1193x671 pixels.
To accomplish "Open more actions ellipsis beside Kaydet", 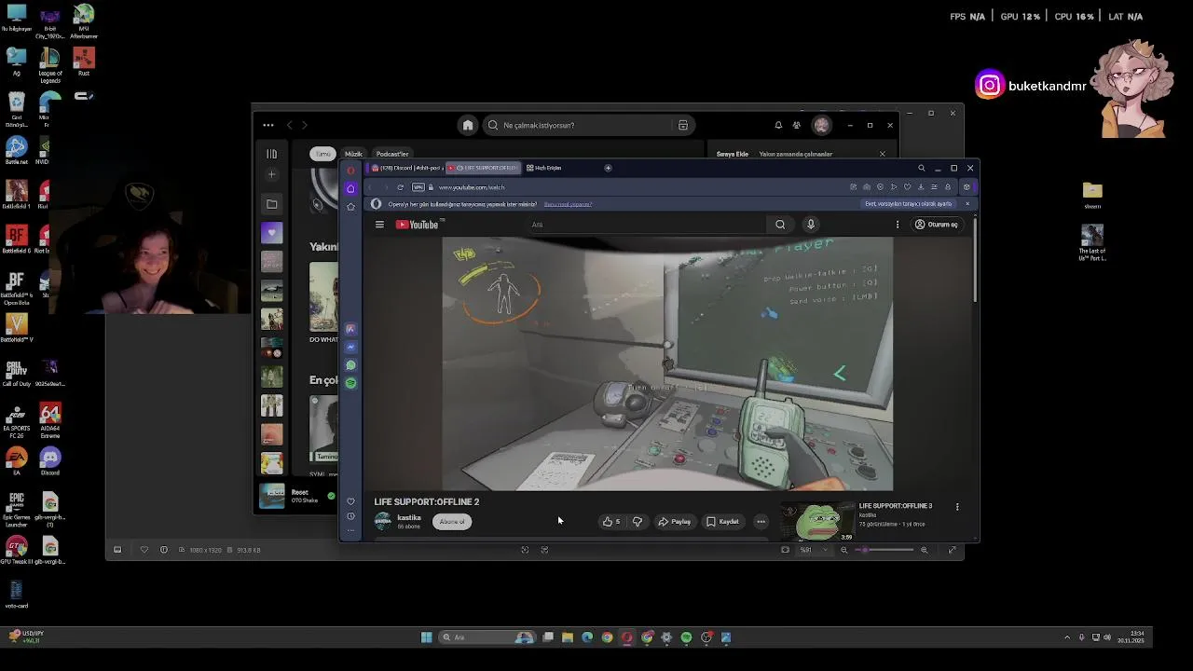I will pos(761,522).
